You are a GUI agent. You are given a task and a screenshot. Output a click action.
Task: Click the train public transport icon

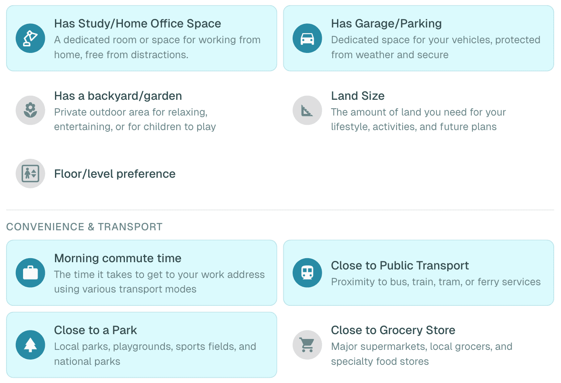click(307, 273)
